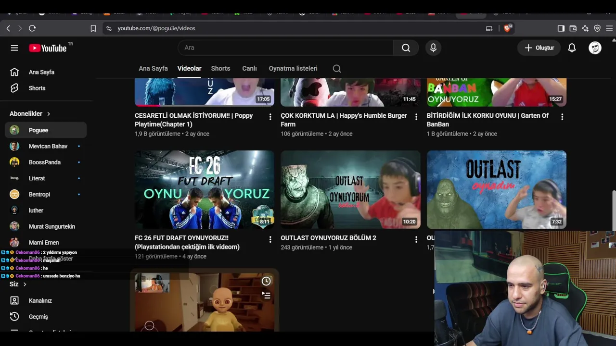Open the BİTİRDİĞİM İLK KORKU OYUNU title
This screenshot has height=346, width=616.
tap(488, 120)
